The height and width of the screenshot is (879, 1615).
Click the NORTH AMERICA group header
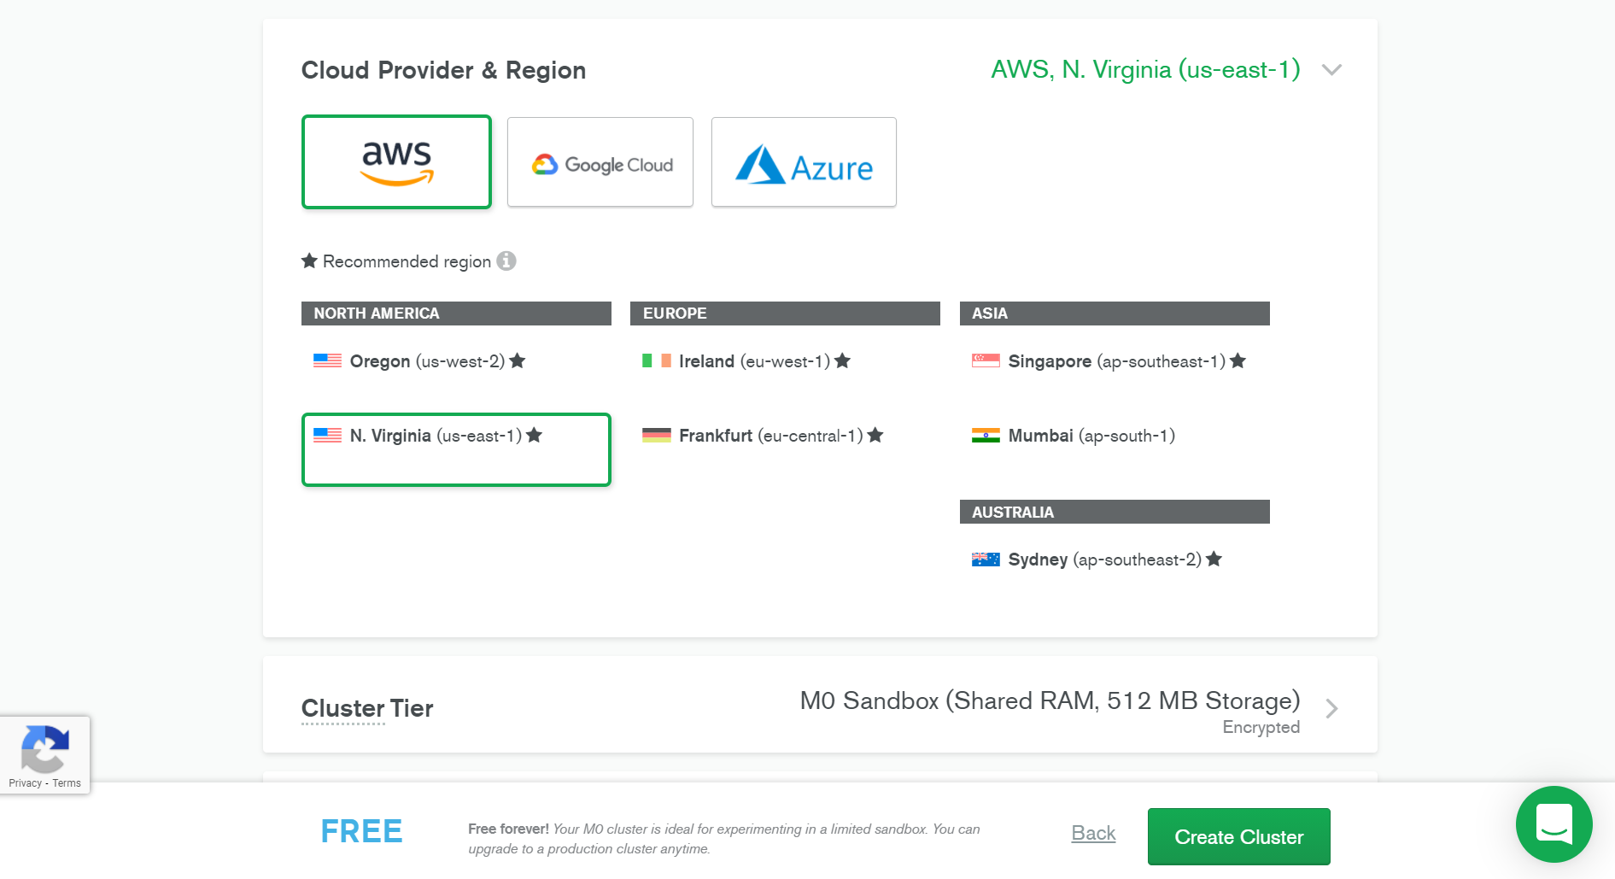[456, 314]
